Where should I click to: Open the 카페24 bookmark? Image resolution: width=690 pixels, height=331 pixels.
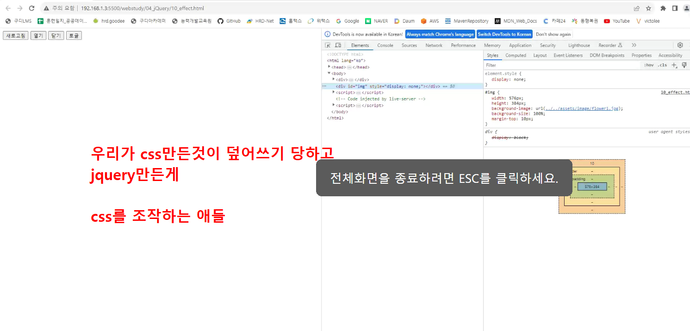pos(554,21)
